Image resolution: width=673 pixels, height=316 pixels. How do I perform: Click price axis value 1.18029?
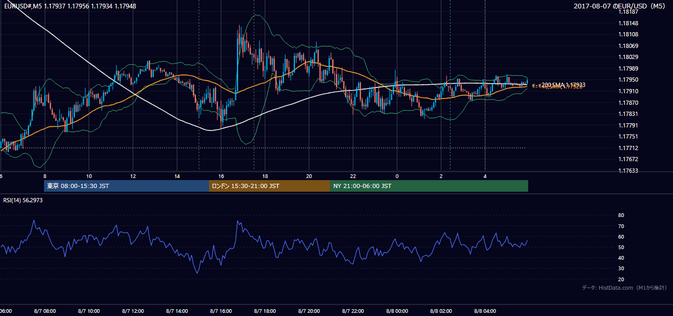coord(628,57)
